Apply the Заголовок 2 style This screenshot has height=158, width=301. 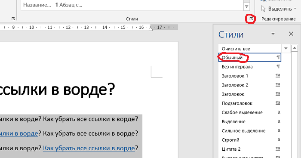pyautogui.click(x=250, y=85)
